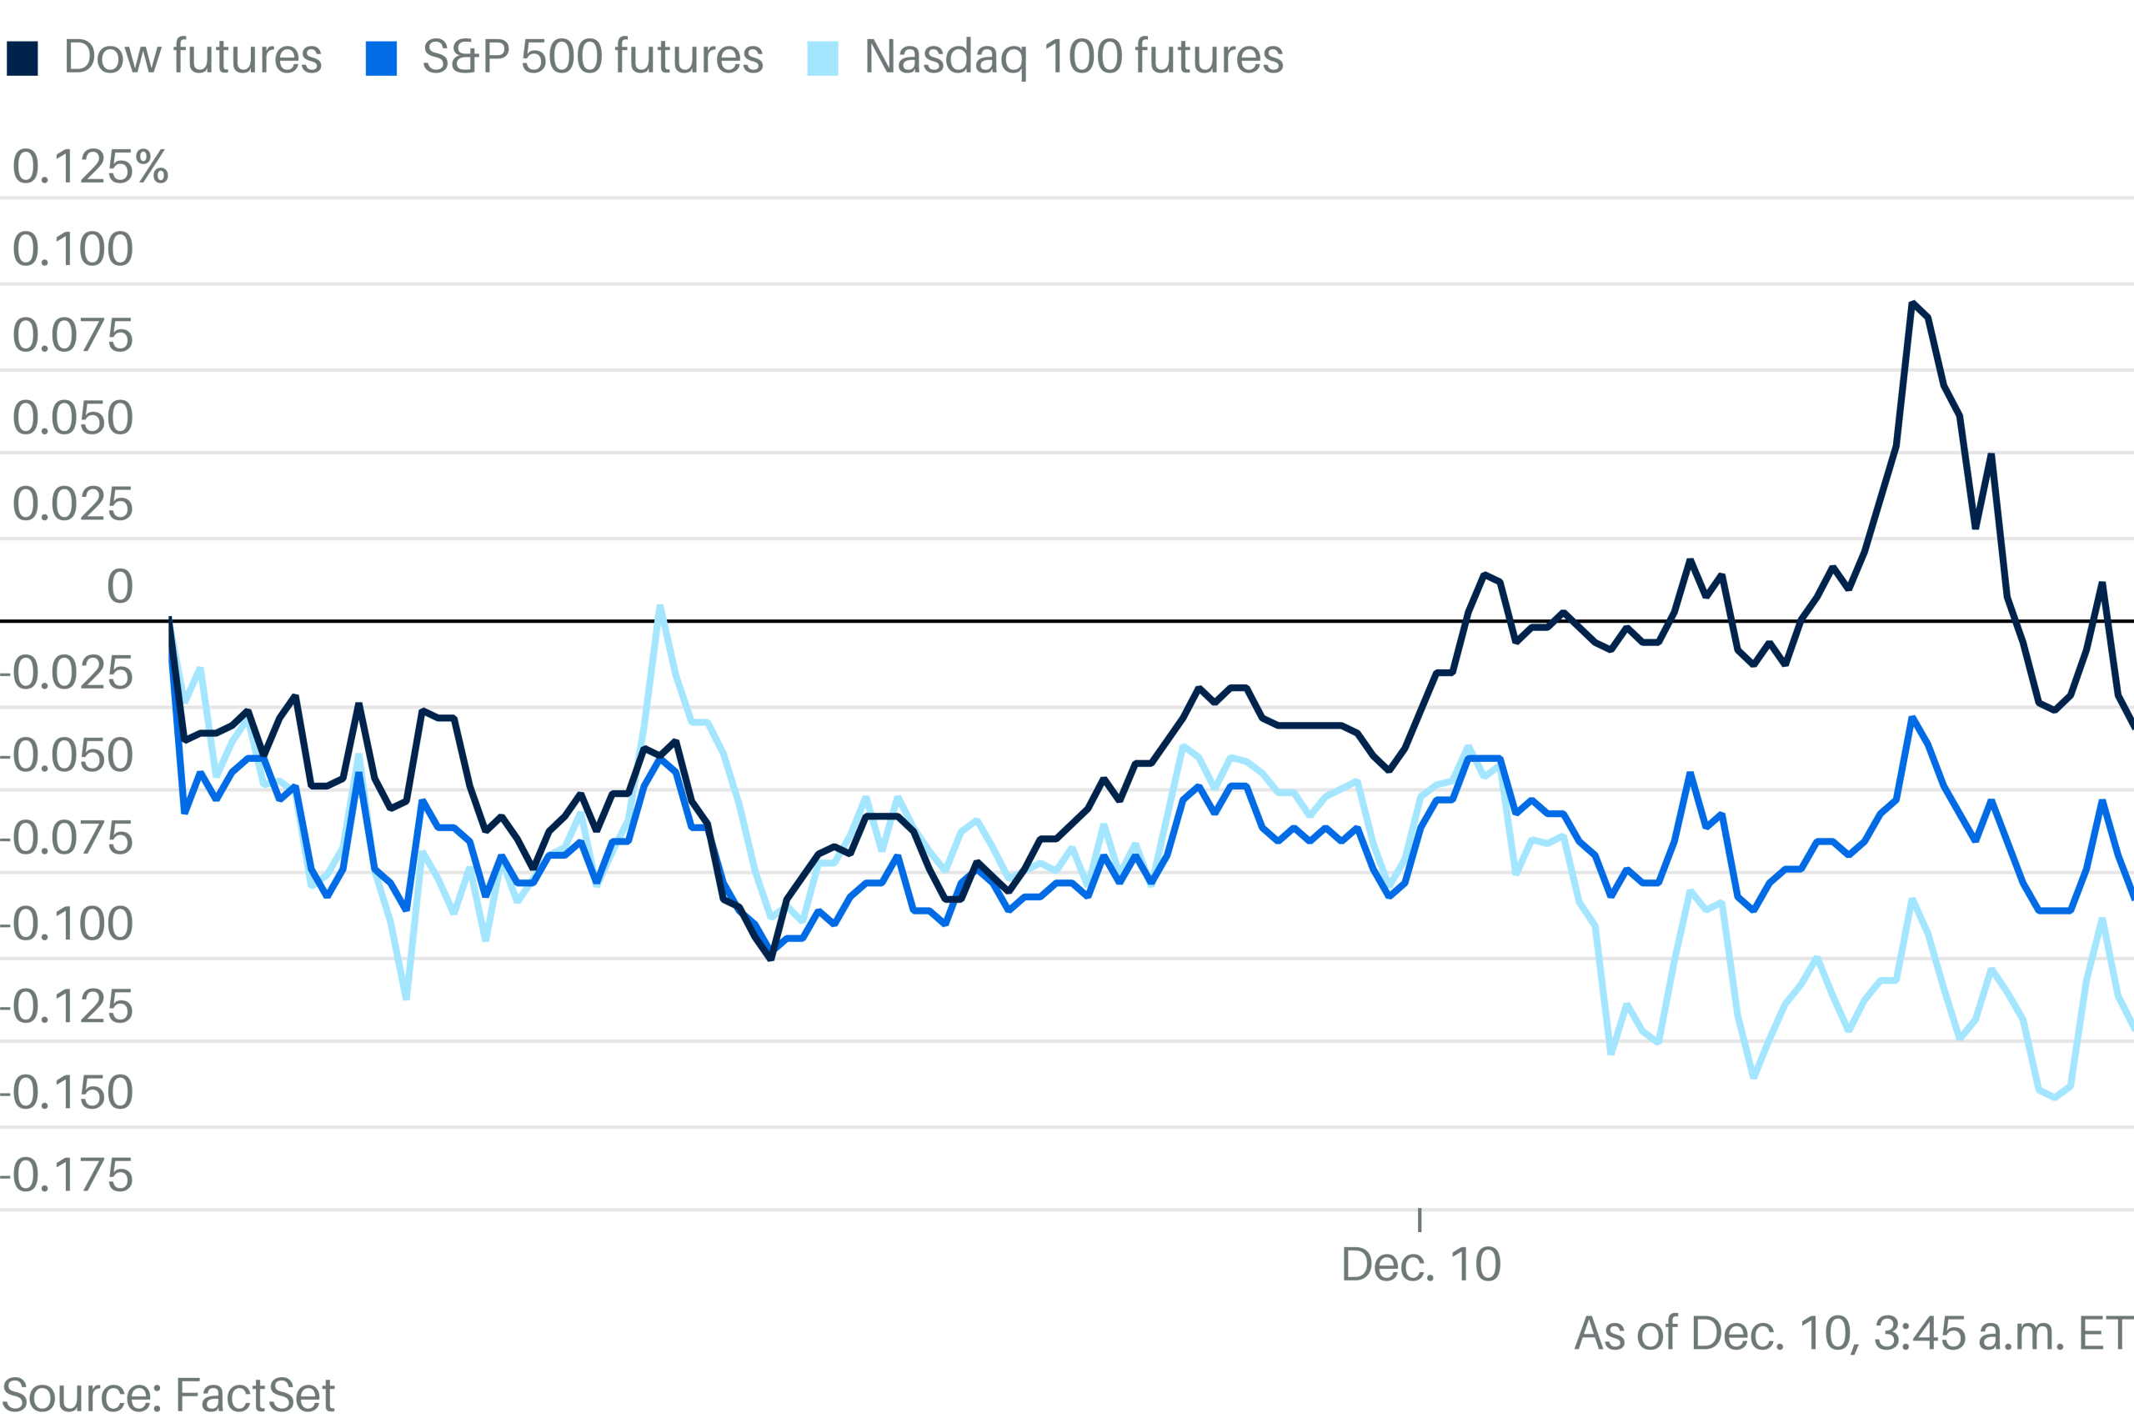This screenshot has width=2134, height=1418.
Task: Click the highest peak of the Dow futures line
Action: pos(1912,303)
